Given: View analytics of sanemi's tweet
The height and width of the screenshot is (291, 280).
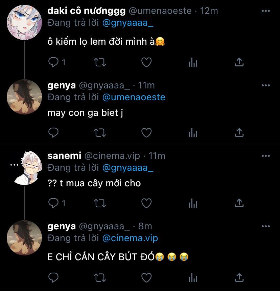Looking at the screenshot, I should (193, 203).
